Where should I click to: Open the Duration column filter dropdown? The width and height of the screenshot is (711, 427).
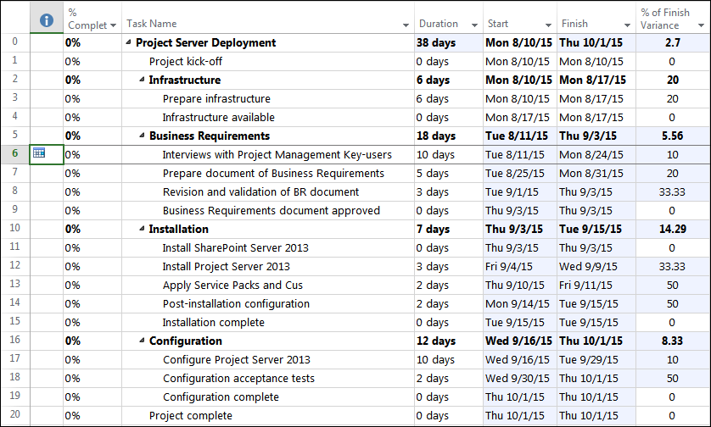click(475, 25)
